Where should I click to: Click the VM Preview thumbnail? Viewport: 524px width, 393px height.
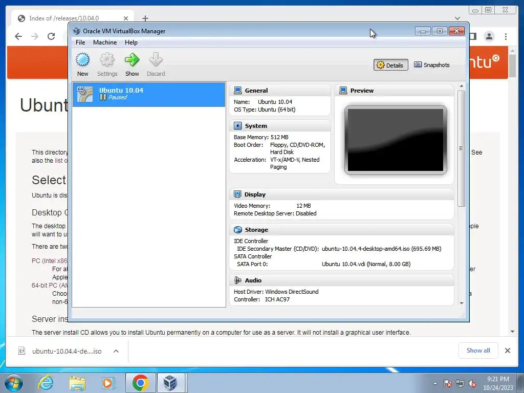click(396, 140)
